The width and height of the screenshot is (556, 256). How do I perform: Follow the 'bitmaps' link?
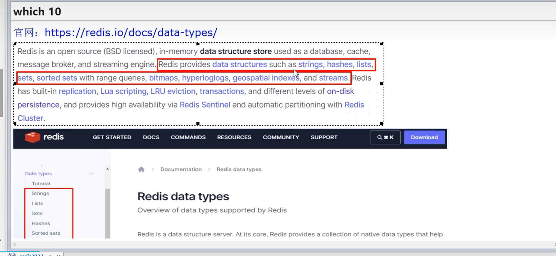pyautogui.click(x=163, y=78)
